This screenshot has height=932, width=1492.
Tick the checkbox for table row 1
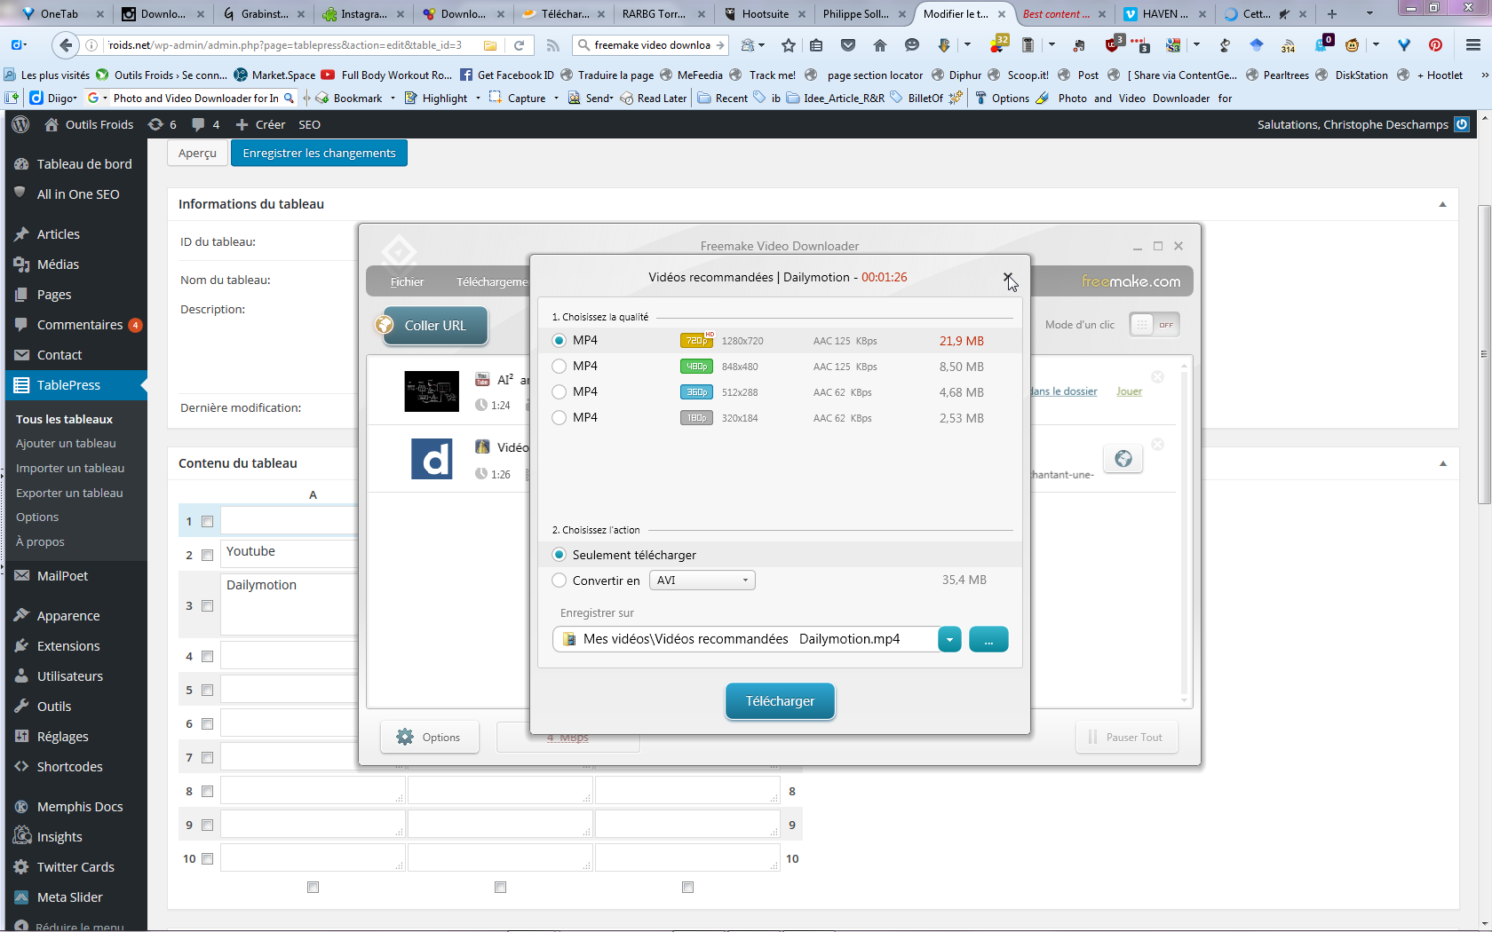click(x=208, y=522)
